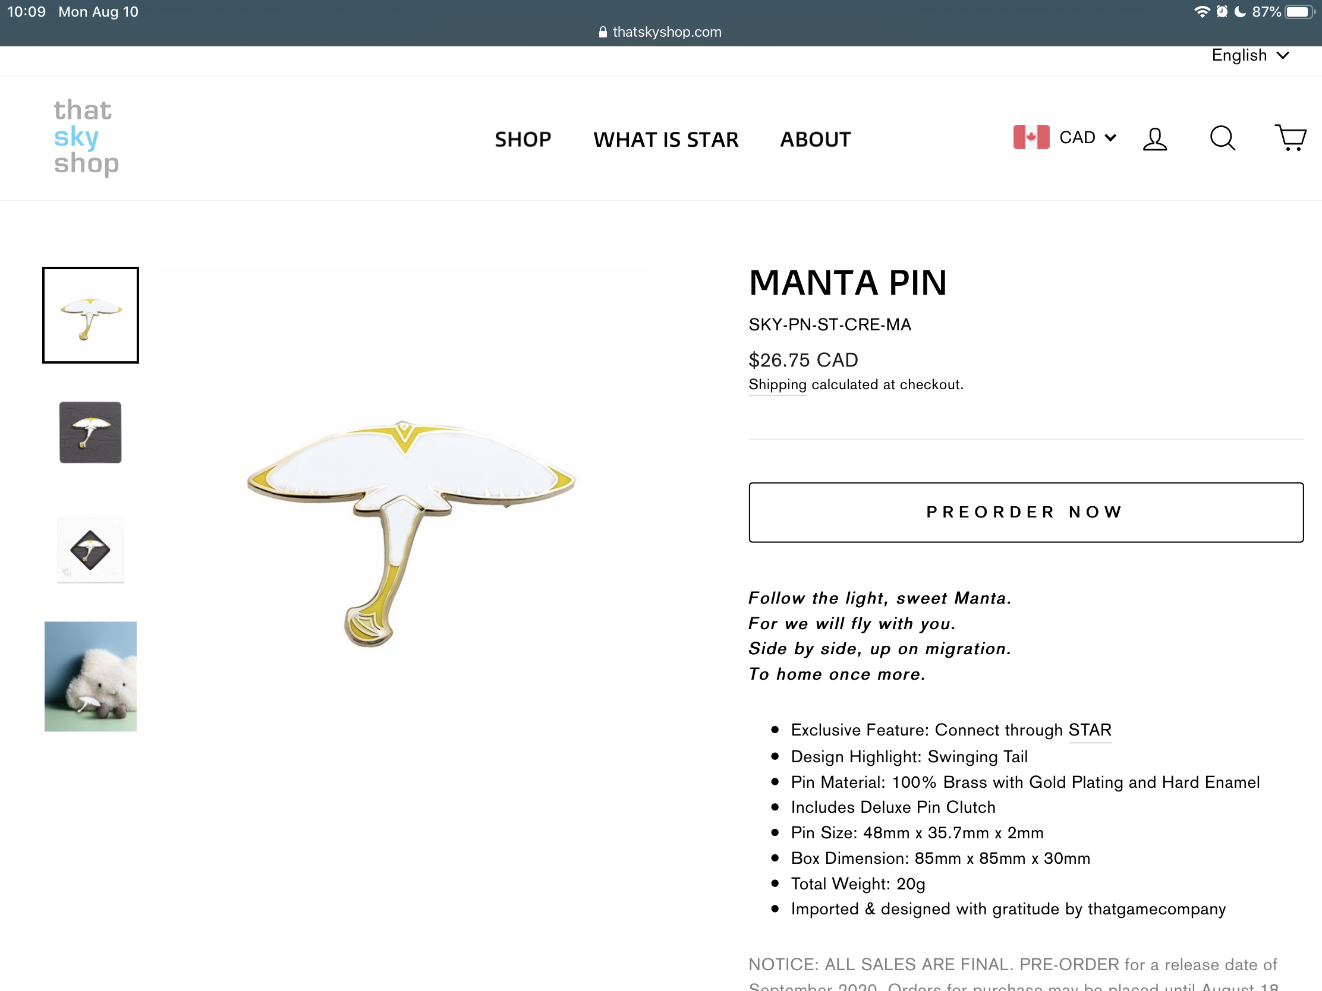Open the SHOP menu
Image resolution: width=1322 pixels, height=991 pixels.
(522, 139)
